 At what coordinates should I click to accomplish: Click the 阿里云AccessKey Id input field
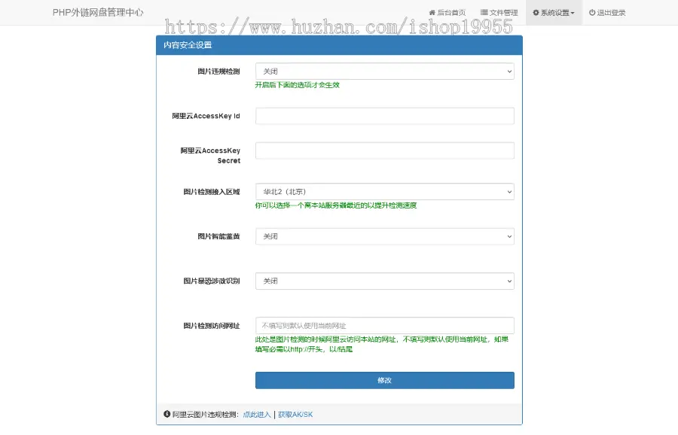384,115
